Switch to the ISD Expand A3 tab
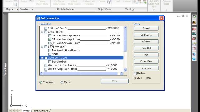Viewport: 200px width, 112px height. pos(41,110)
